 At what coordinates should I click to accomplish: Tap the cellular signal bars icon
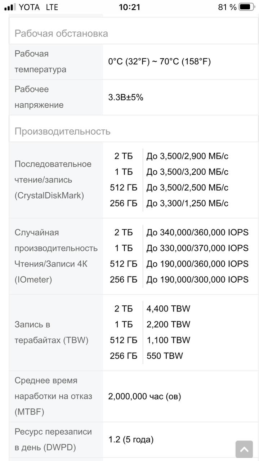[10, 7]
